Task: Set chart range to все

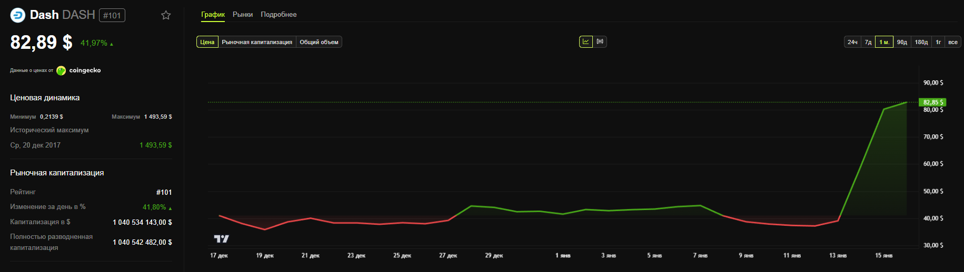Action: (953, 42)
